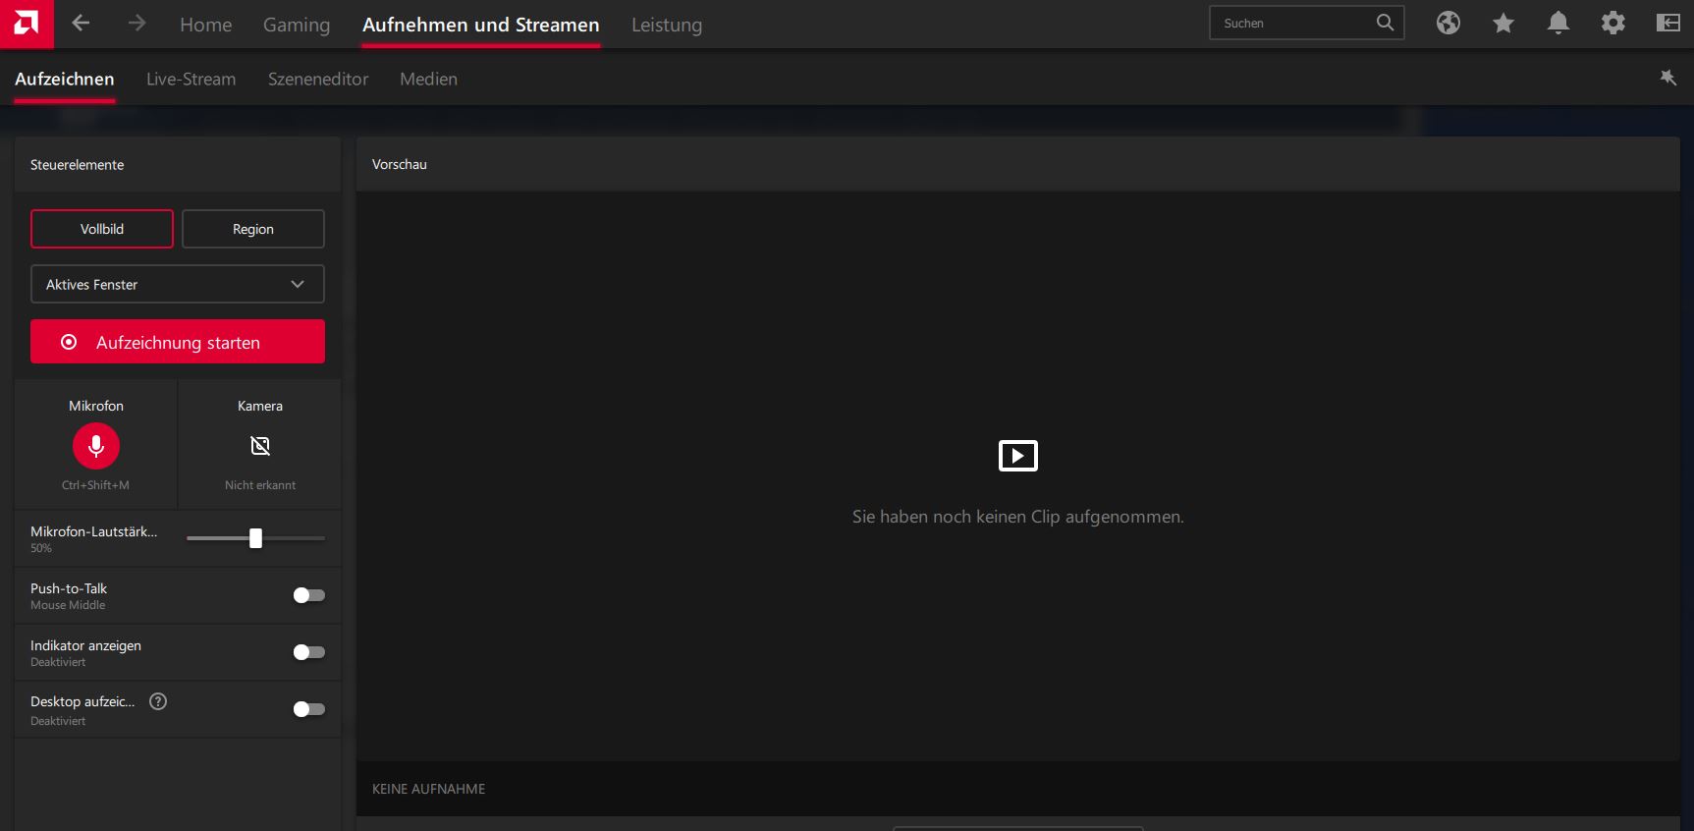1694x831 pixels.
Task: Click 'Sie haben noch keinen Clip aufgenommen.' text
Action: (1018, 517)
